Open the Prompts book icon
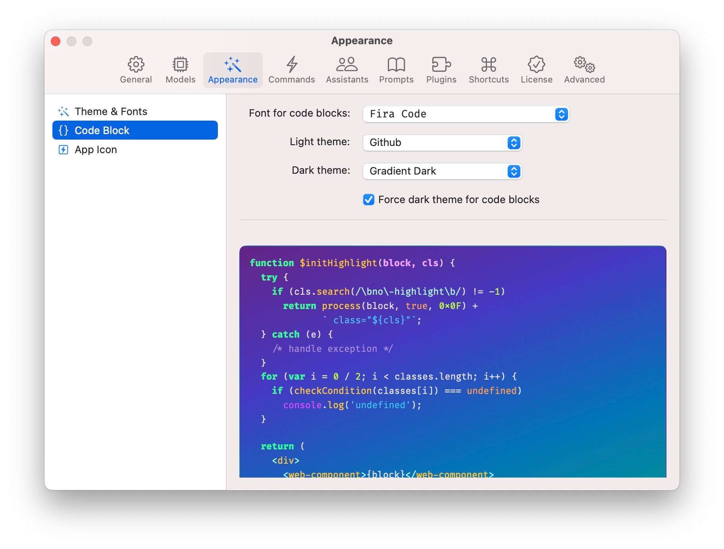Screen dimensions: 724x549 [x=396, y=64]
